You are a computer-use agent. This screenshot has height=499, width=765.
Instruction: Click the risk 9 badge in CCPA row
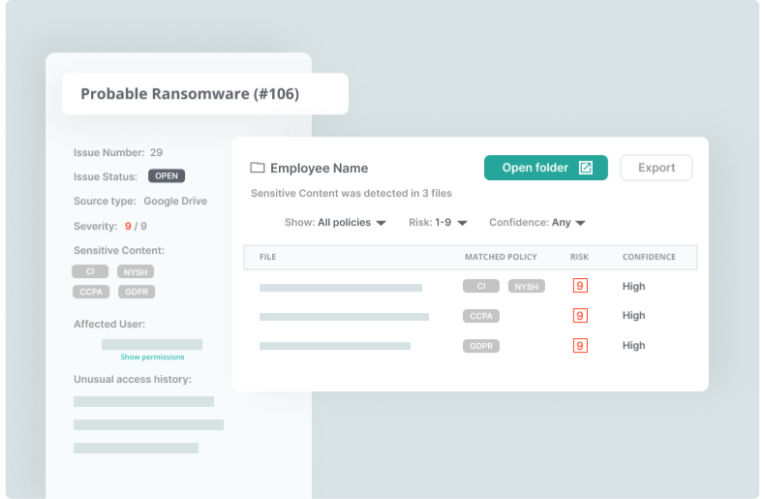[580, 315]
